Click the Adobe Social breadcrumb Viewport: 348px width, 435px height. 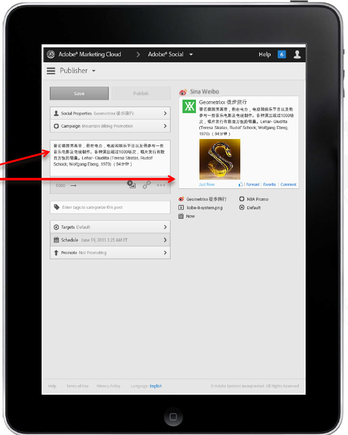click(166, 54)
